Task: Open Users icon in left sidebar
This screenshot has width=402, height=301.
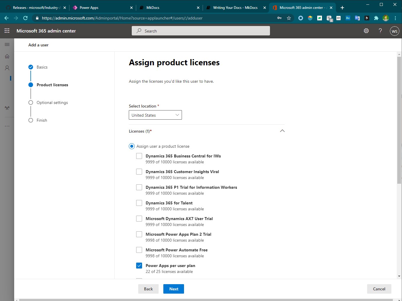Action: pyautogui.click(x=7, y=68)
